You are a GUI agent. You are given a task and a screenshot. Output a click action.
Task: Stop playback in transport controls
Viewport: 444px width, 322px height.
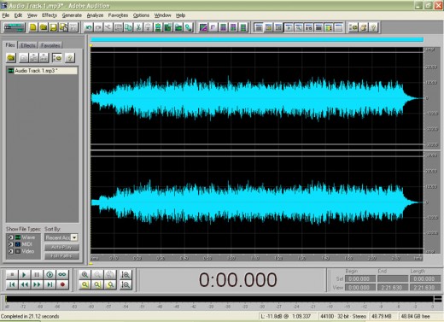(x=12, y=275)
